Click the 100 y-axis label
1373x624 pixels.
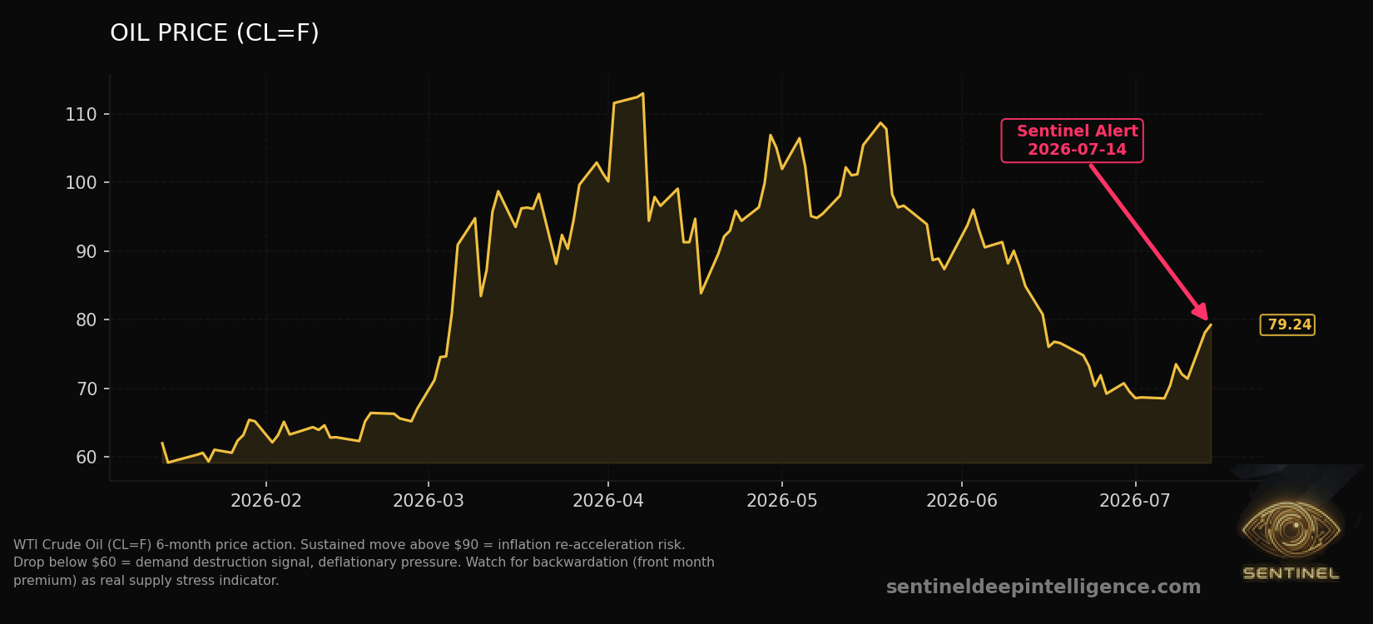(81, 183)
